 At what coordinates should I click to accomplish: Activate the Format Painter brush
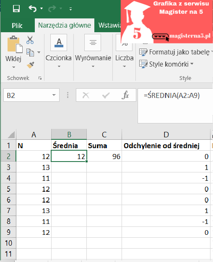coord(30,65)
